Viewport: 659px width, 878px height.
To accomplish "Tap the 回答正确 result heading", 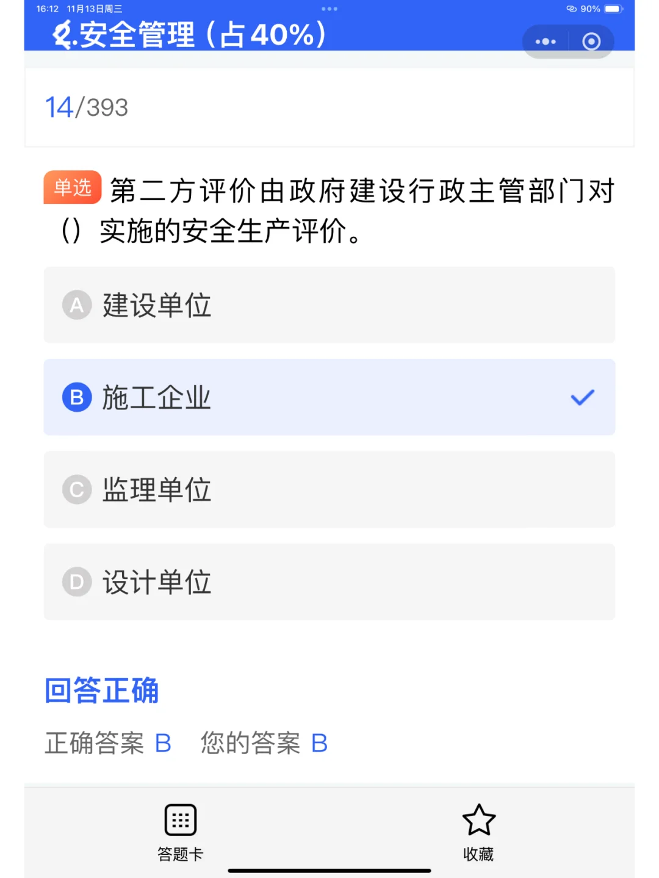I will pyautogui.click(x=102, y=691).
